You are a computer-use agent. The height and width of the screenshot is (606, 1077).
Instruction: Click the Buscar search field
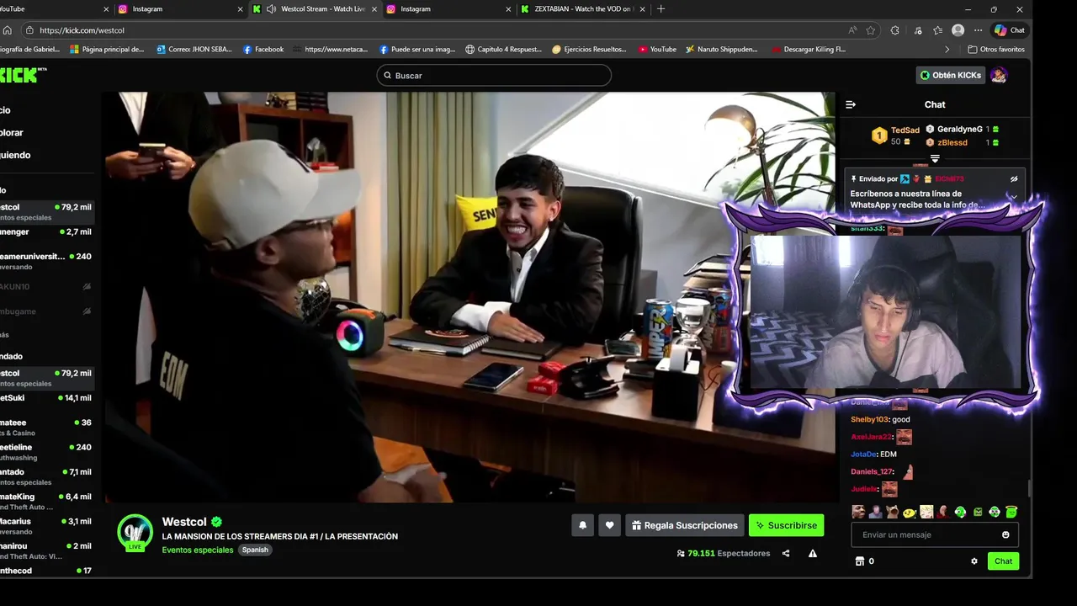click(x=494, y=75)
